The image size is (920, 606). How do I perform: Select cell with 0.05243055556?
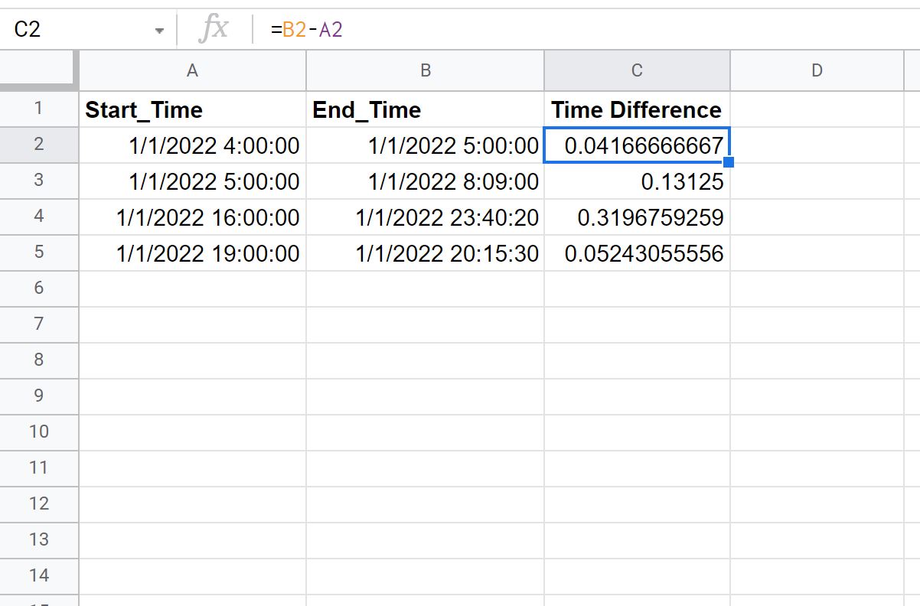(x=637, y=253)
